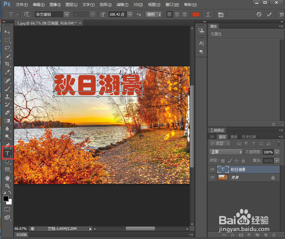
Task: Open the text color swatch
Action: tap(196, 14)
